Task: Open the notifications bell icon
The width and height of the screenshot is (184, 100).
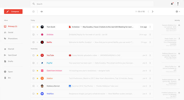Action: pos(172,4)
